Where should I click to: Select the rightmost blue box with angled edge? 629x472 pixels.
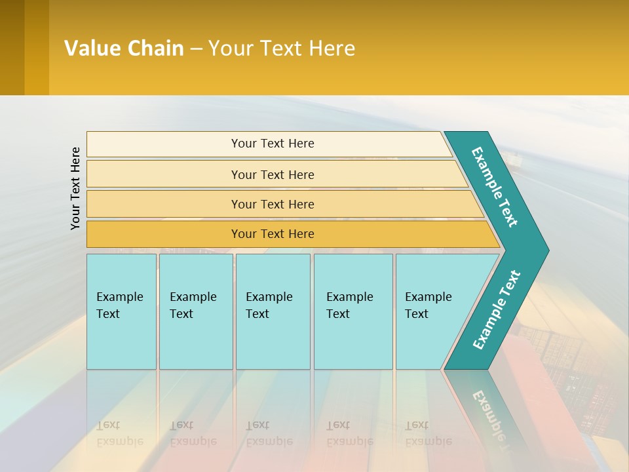pyautogui.click(x=429, y=311)
